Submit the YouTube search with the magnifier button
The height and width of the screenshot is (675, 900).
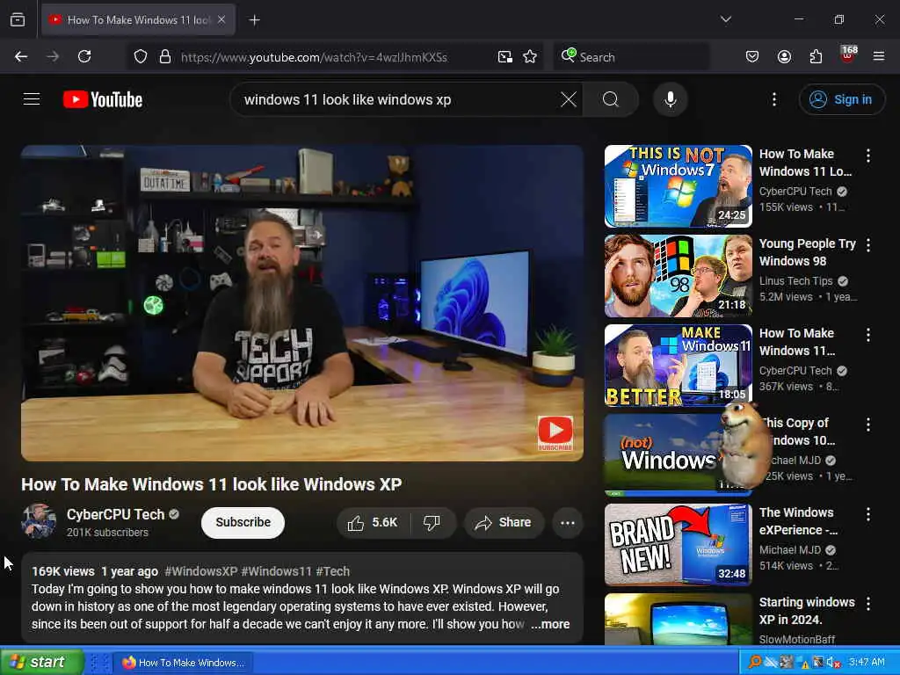[611, 99]
